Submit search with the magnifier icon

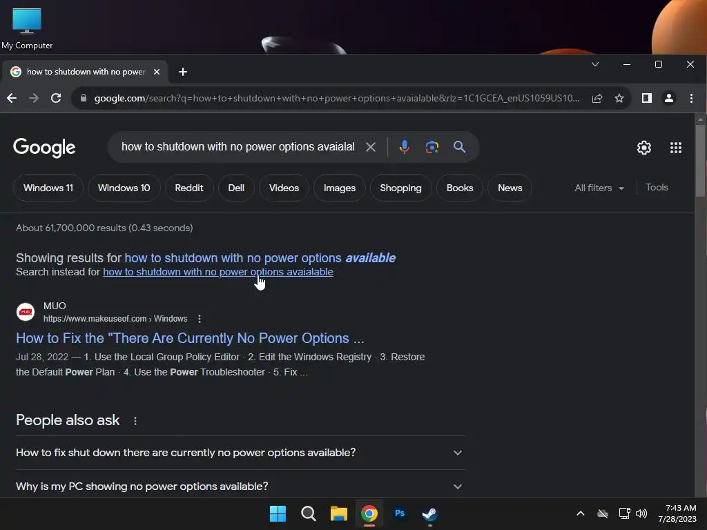[x=459, y=147]
